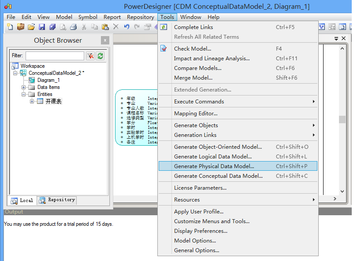
Task: Open the Repository menu
Action: pos(141,17)
